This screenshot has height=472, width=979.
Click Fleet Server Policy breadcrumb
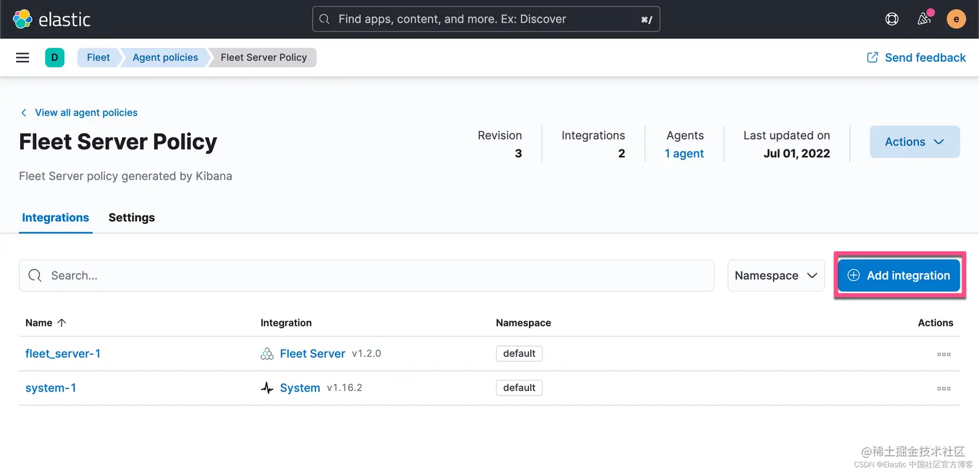264,58
